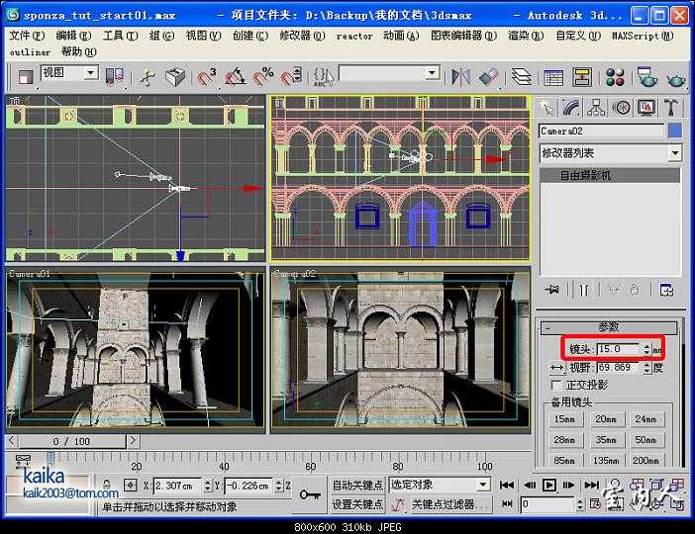Collapse the 参数 rollout
Viewport: 695px width, 534px height.
[609, 327]
